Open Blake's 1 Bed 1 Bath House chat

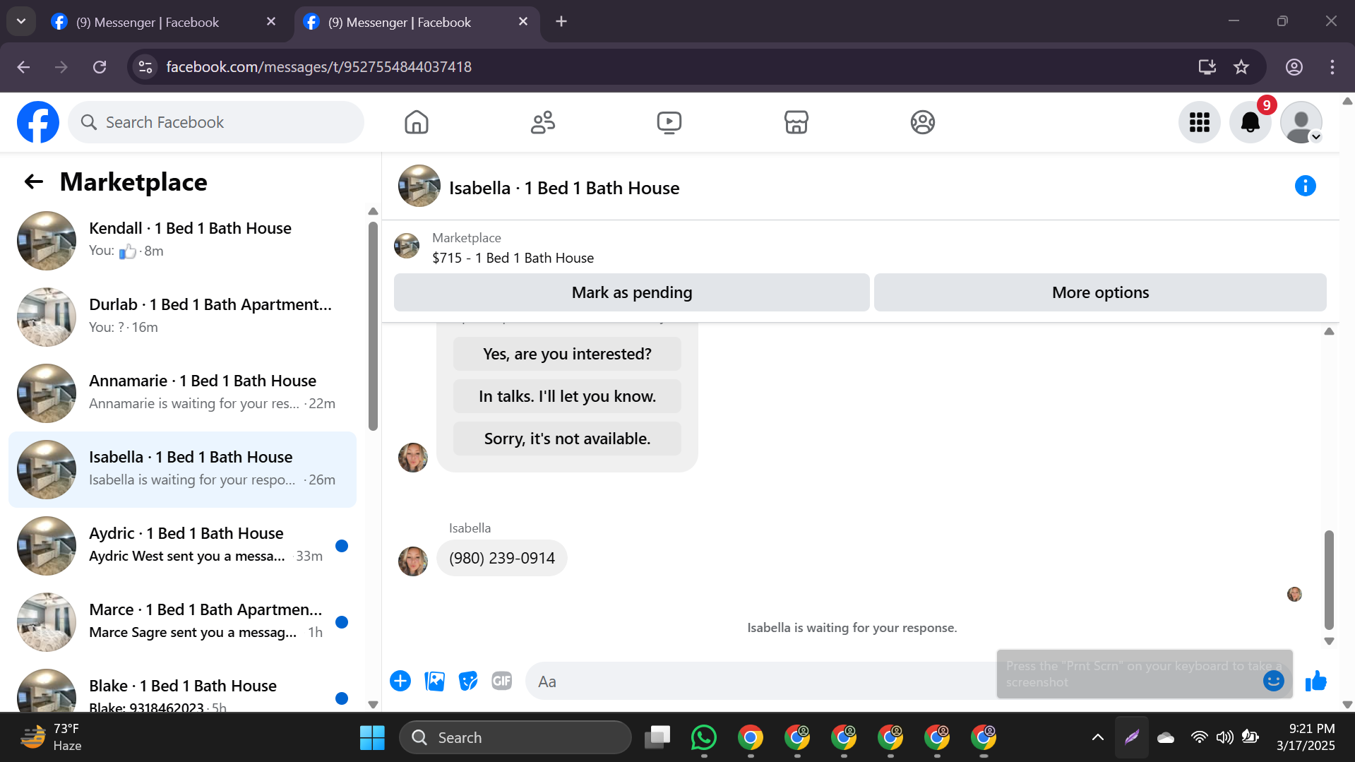point(182,686)
